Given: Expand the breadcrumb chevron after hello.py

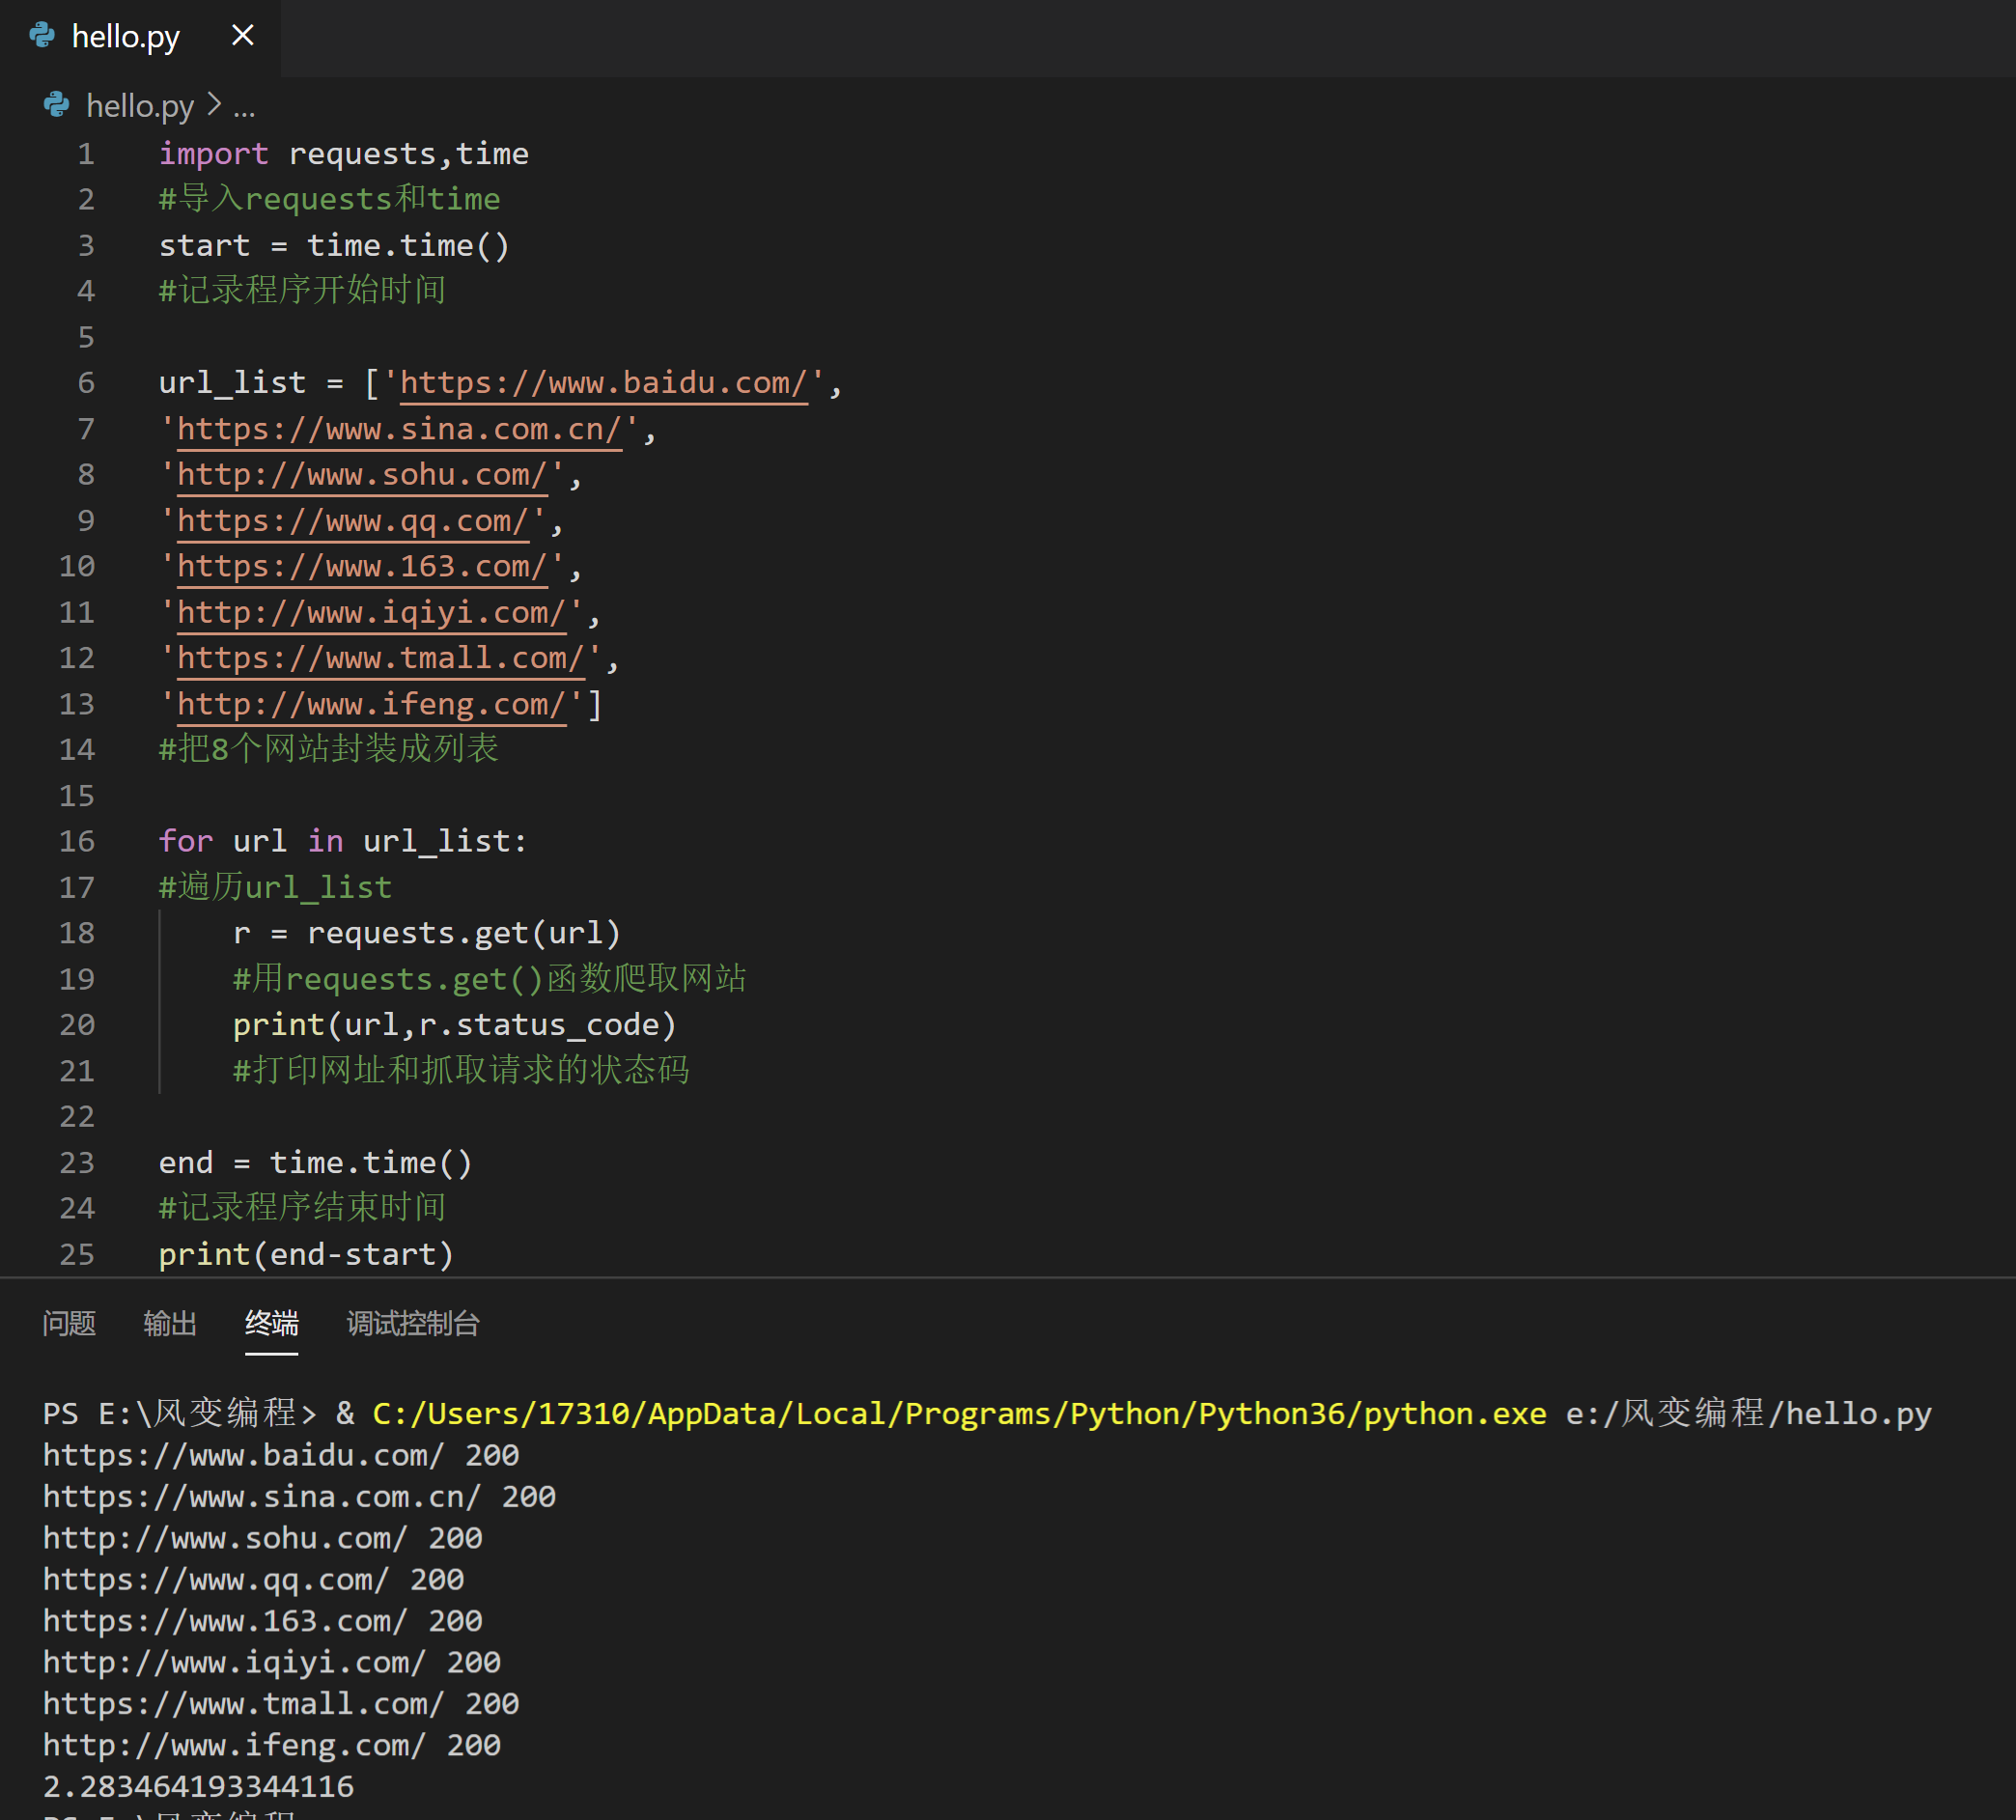Looking at the screenshot, I should (x=214, y=104).
